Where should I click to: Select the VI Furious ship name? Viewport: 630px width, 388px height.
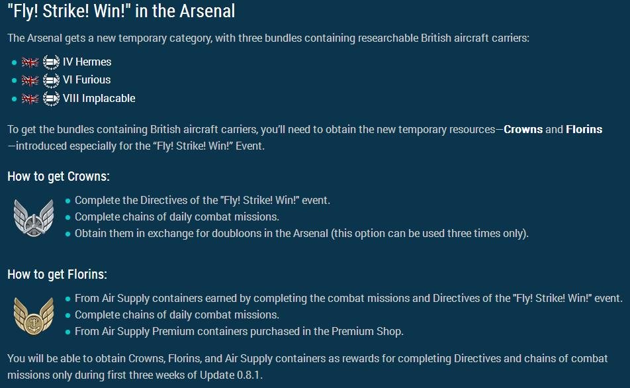point(87,80)
